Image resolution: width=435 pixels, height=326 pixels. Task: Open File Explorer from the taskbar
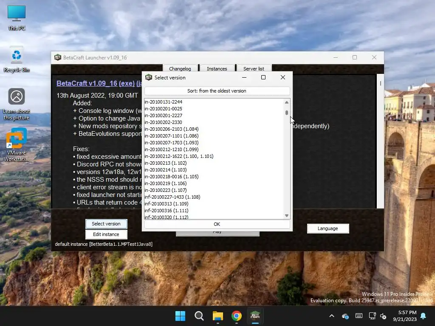218,316
